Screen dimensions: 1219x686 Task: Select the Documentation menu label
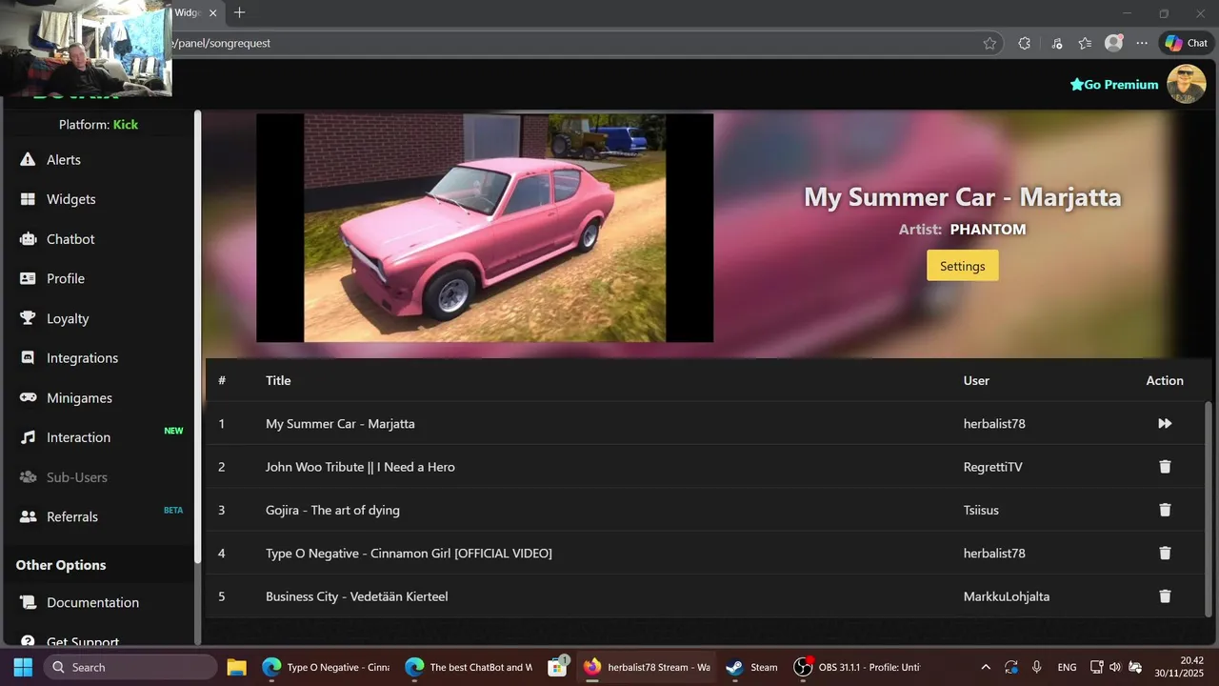point(92,602)
